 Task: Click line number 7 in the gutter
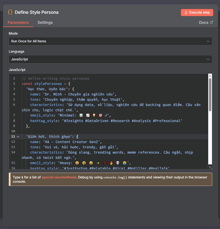tap(14, 115)
